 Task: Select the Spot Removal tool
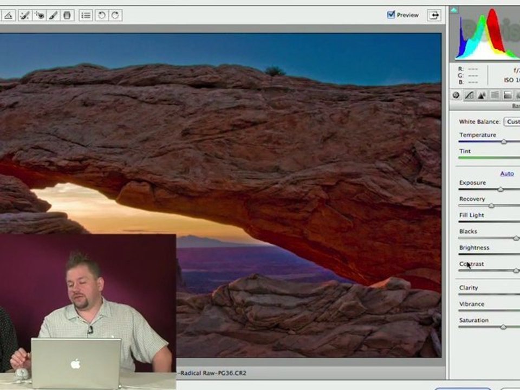pos(25,15)
